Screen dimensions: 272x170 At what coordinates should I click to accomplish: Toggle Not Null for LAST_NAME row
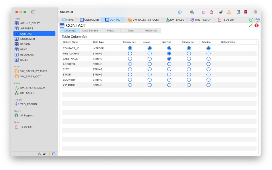pos(169,59)
